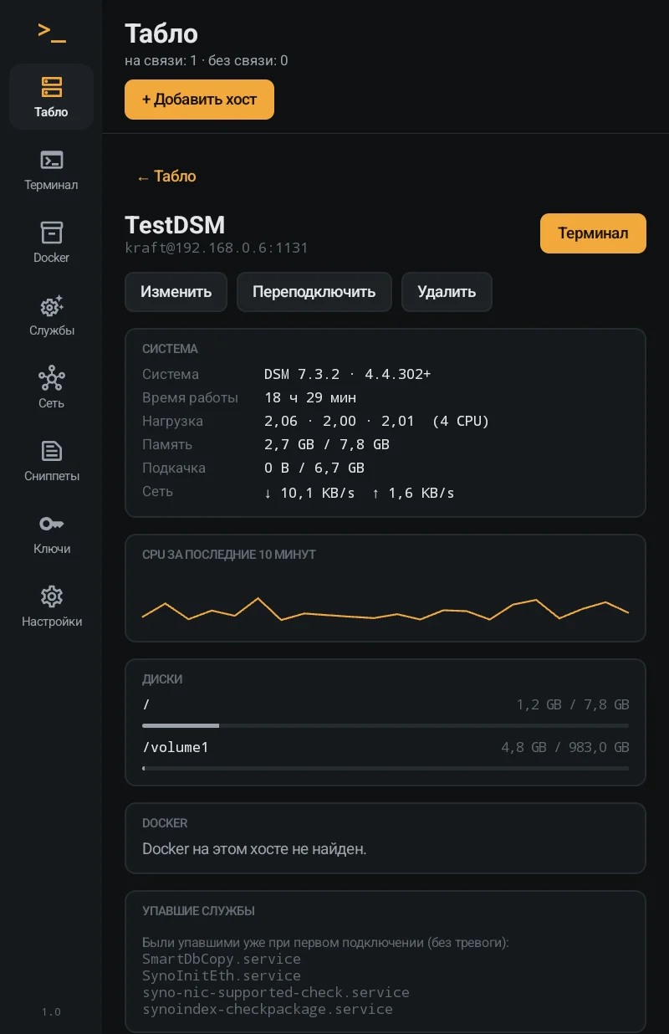Click the network upload rate ↑ 1,6 KB/s

pos(413,493)
